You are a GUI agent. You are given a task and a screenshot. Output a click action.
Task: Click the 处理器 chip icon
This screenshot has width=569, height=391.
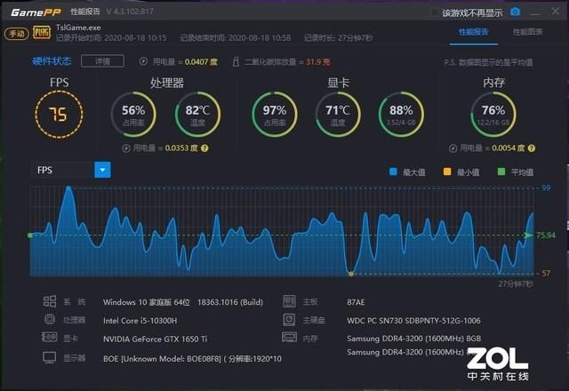(50, 319)
